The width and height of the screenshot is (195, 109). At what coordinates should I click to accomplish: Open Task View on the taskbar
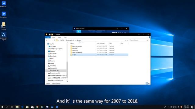tap(12, 107)
